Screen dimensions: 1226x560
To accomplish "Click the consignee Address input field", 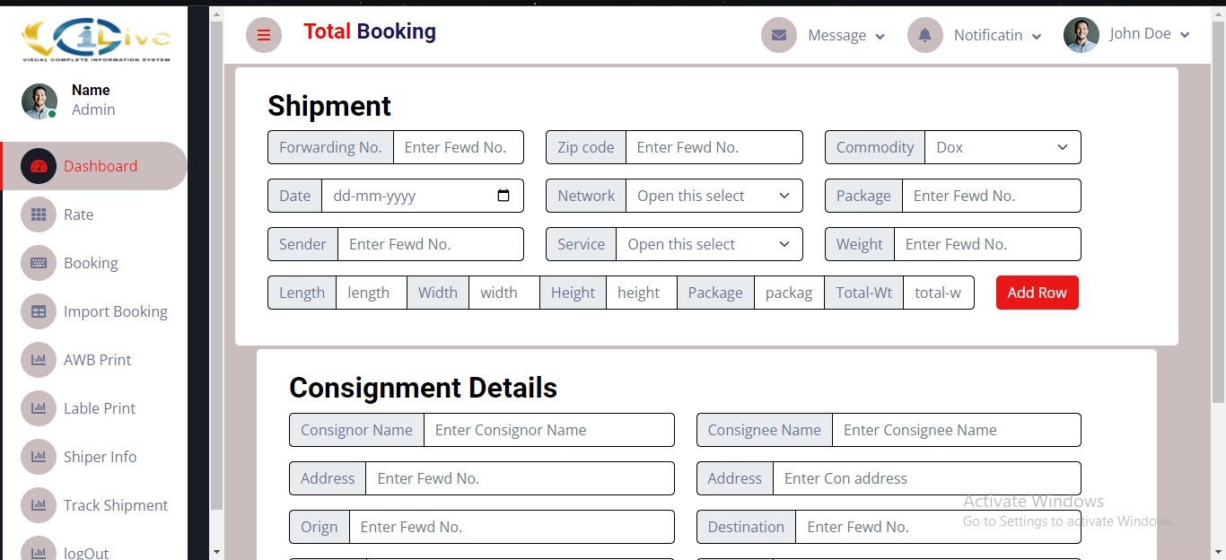I will 927,478.
